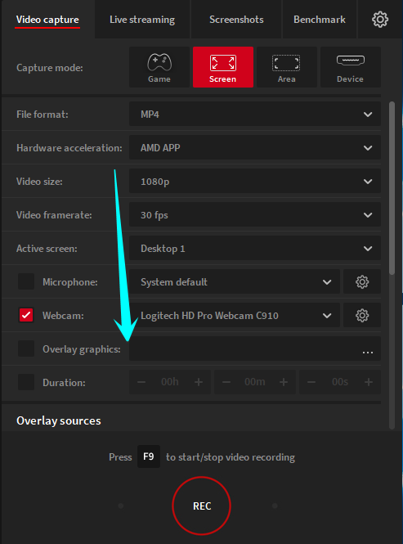Open the Benchmark tab
This screenshot has height=544, width=403.
coord(320,20)
